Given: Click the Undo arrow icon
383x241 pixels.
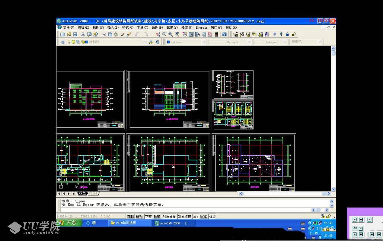Looking at the screenshot, I should (x=136, y=35).
